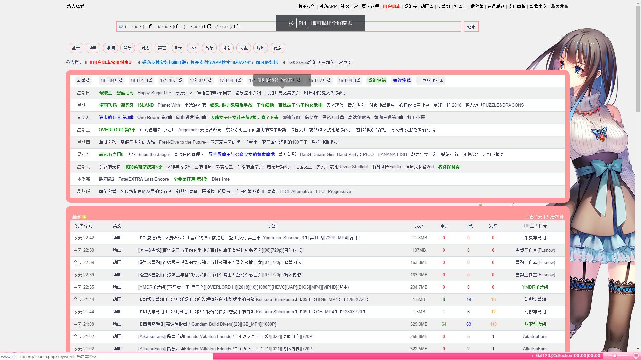Select the 18年04月番 season tab
The width and height of the screenshot is (641, 360).
pos(112,80)
